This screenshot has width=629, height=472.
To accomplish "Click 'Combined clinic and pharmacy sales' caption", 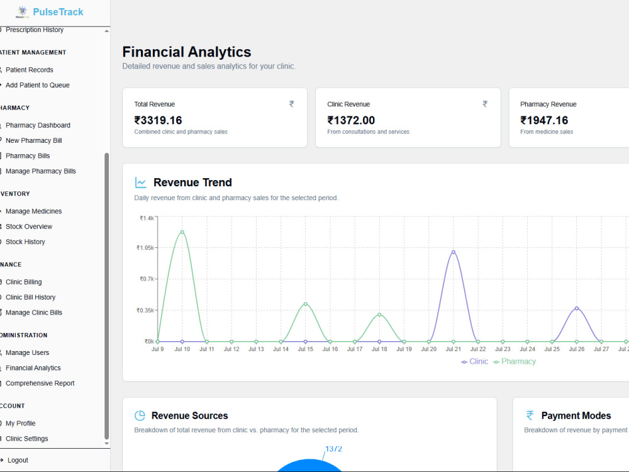I will 181,132.
